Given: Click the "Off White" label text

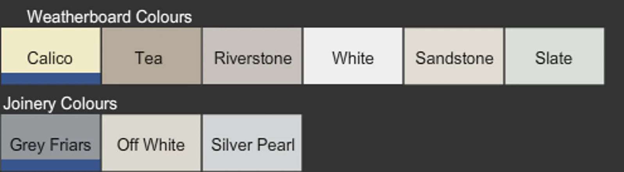Looking at the screenshot, I should 151,145.
